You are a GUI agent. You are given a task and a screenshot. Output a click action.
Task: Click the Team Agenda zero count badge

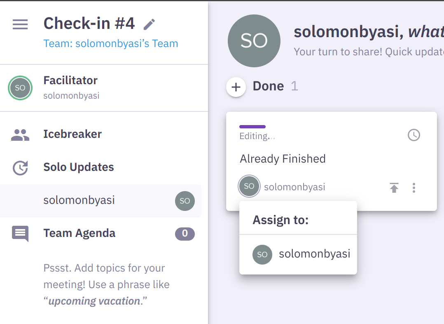pos(185,234)
